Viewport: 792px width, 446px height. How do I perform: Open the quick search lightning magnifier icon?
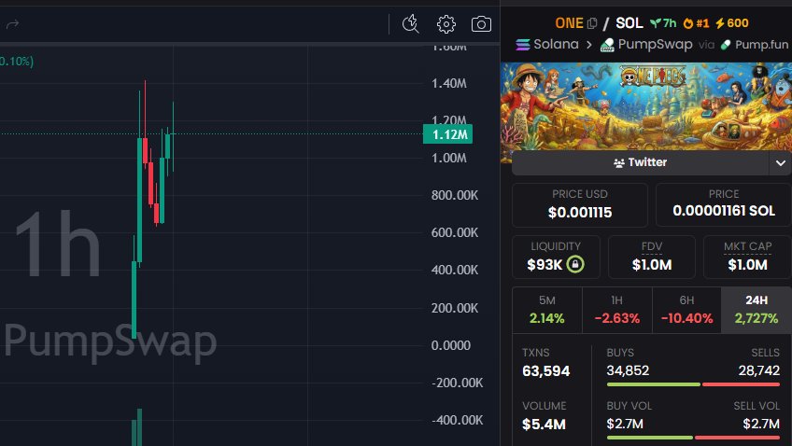tap(411, 23)
